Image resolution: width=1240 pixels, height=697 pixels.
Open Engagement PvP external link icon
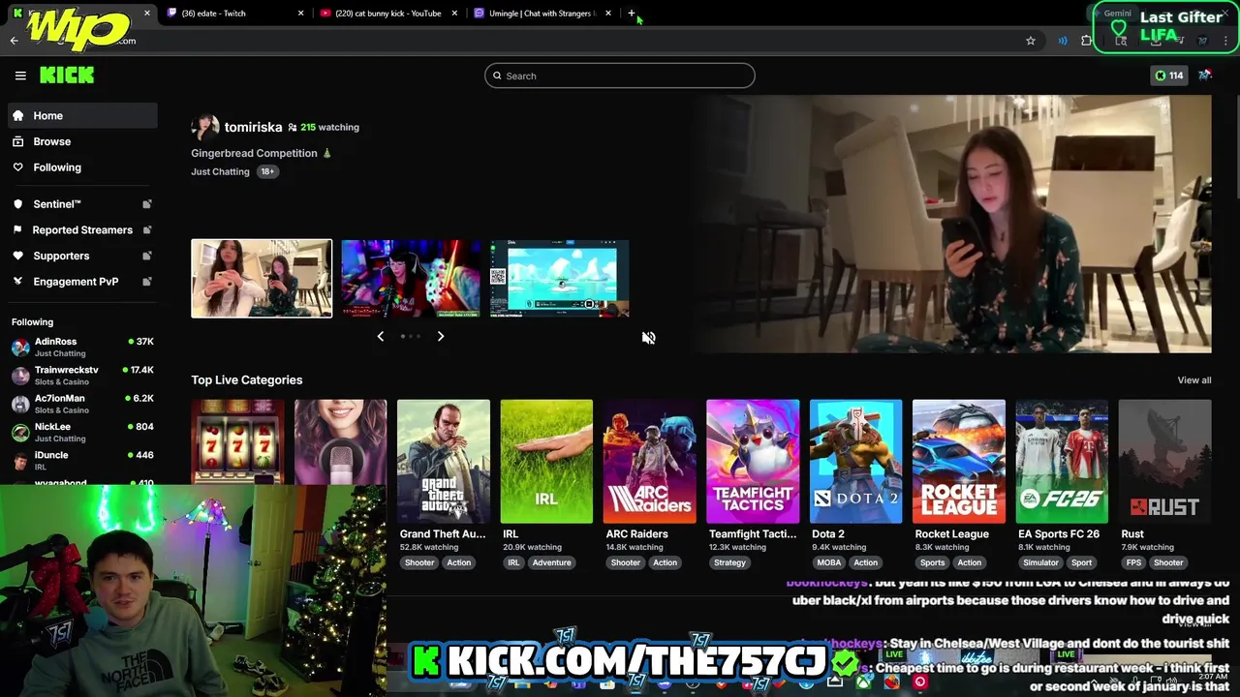click(x=147, y=282)
